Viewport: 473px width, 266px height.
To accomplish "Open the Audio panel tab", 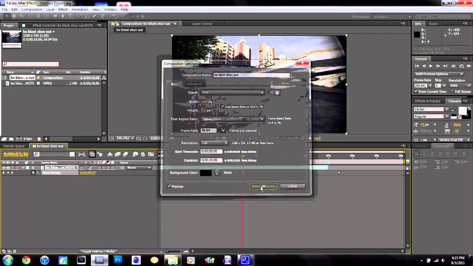I will click(433, 24).
